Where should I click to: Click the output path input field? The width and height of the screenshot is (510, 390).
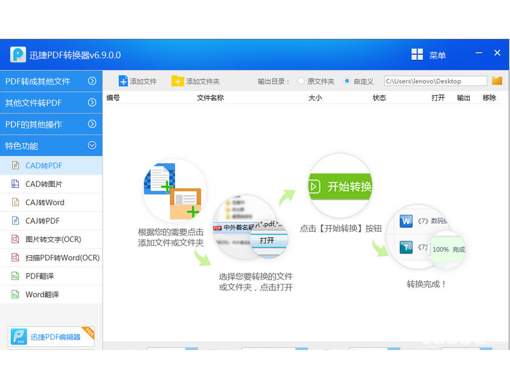tap(435, 81)
